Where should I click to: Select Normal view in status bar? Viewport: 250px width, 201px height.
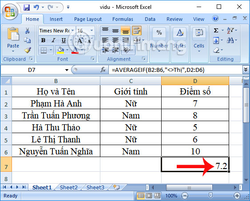[x=141, y=196]
